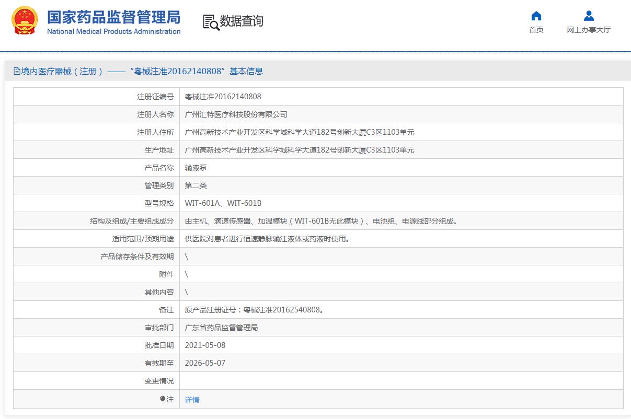Click the backslash value in 附件 row
The image size is (631, 419).
click(x=187, y=274)
